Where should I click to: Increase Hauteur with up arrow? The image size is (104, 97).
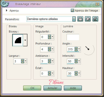pos(76,72)
